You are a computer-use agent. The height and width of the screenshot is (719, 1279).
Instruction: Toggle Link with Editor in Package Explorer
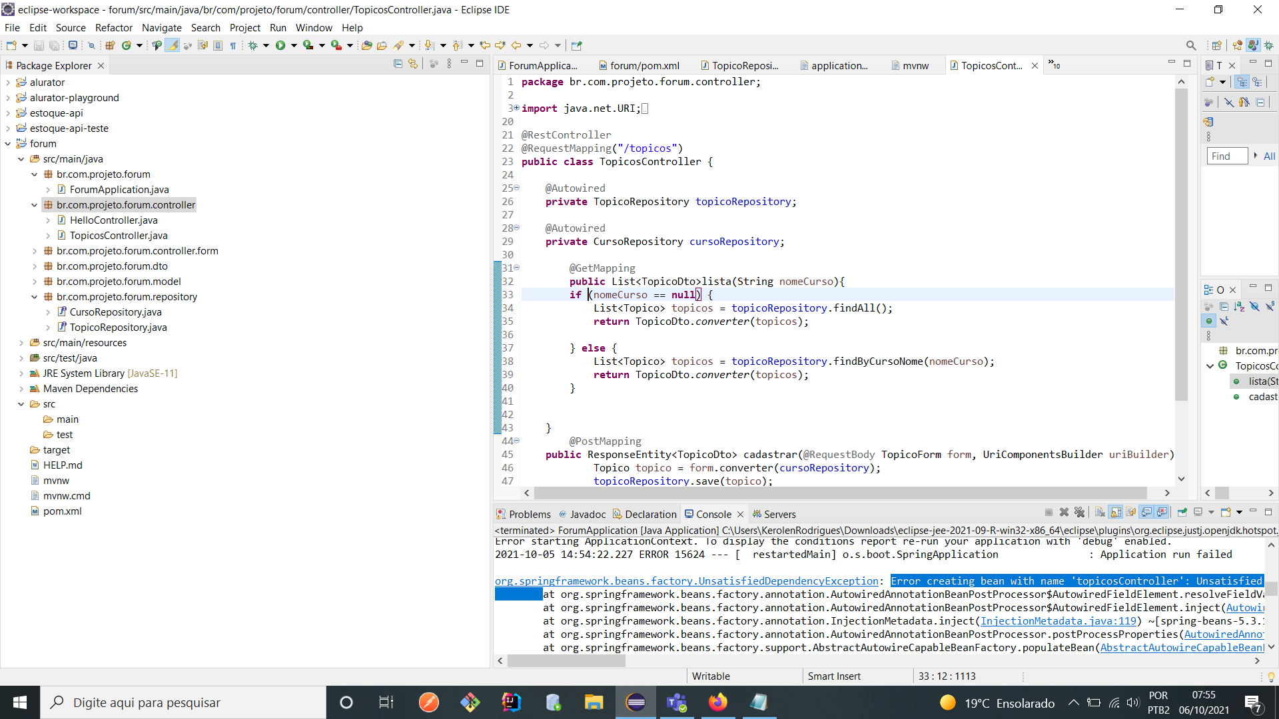[x=413, y=64]
